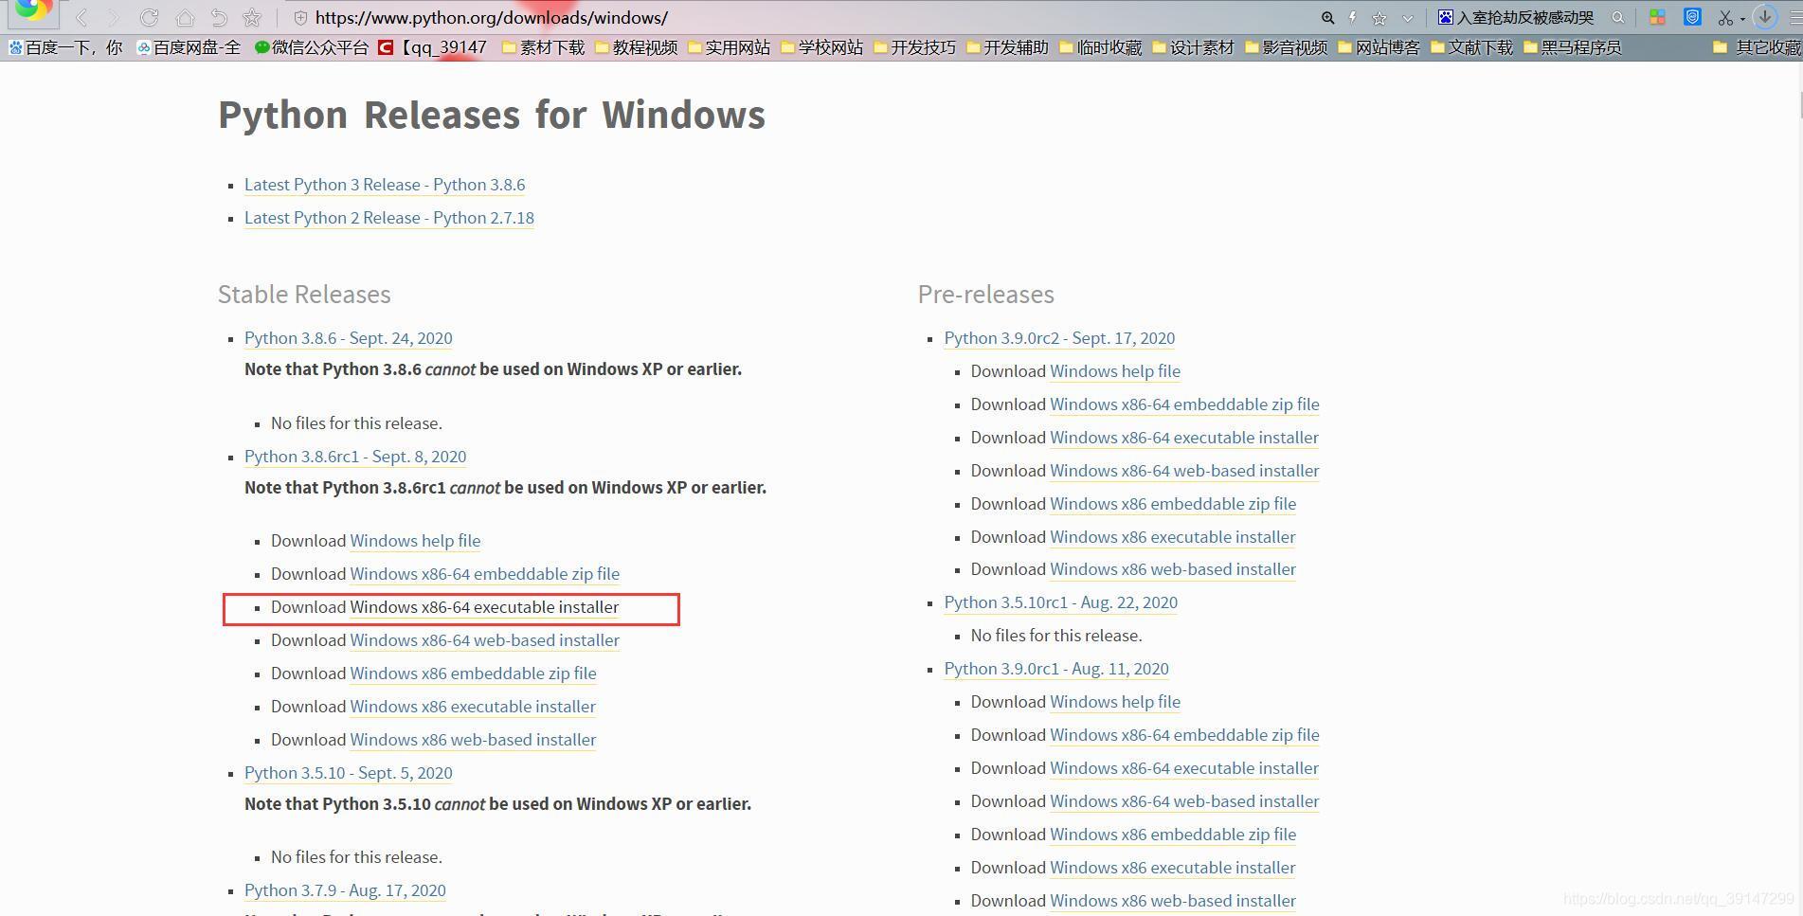
Task: Open the 黑马程序员 bookmark folder
Action: click(x=1573, y=47)
